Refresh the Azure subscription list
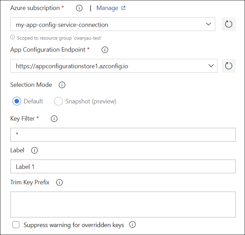The width and height of the screenshot is (245, 235). pyautogui.click(x=228, y=24)
